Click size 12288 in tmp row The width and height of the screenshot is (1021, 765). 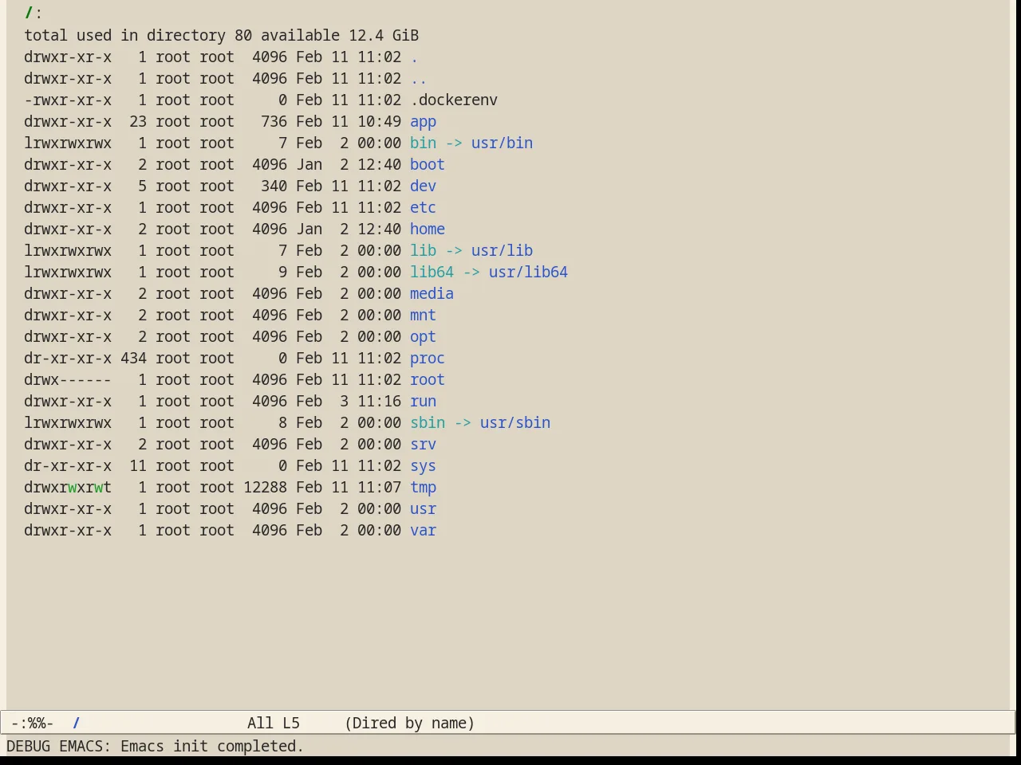[265, 488]
